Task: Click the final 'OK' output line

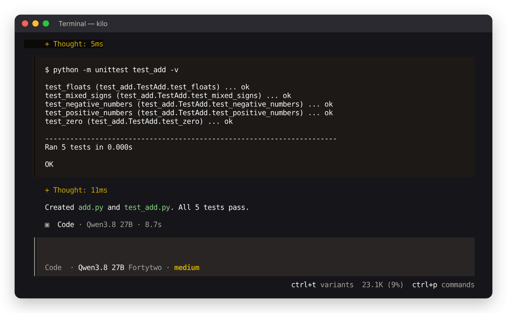Action: point(49,164)
